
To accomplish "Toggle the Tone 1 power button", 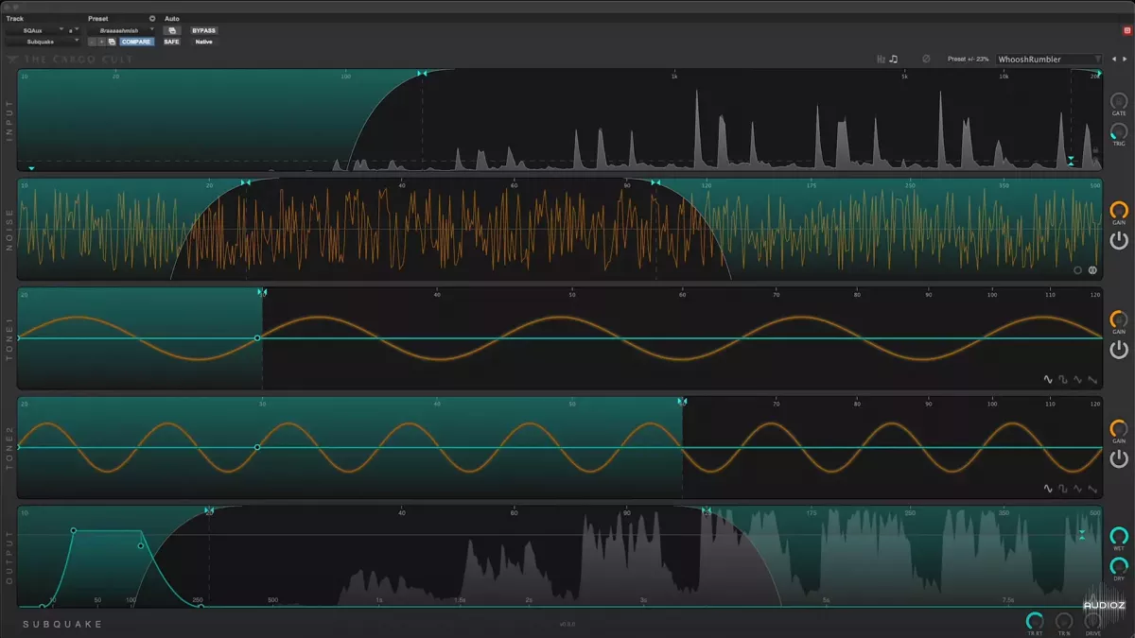I will point(1119,350).
